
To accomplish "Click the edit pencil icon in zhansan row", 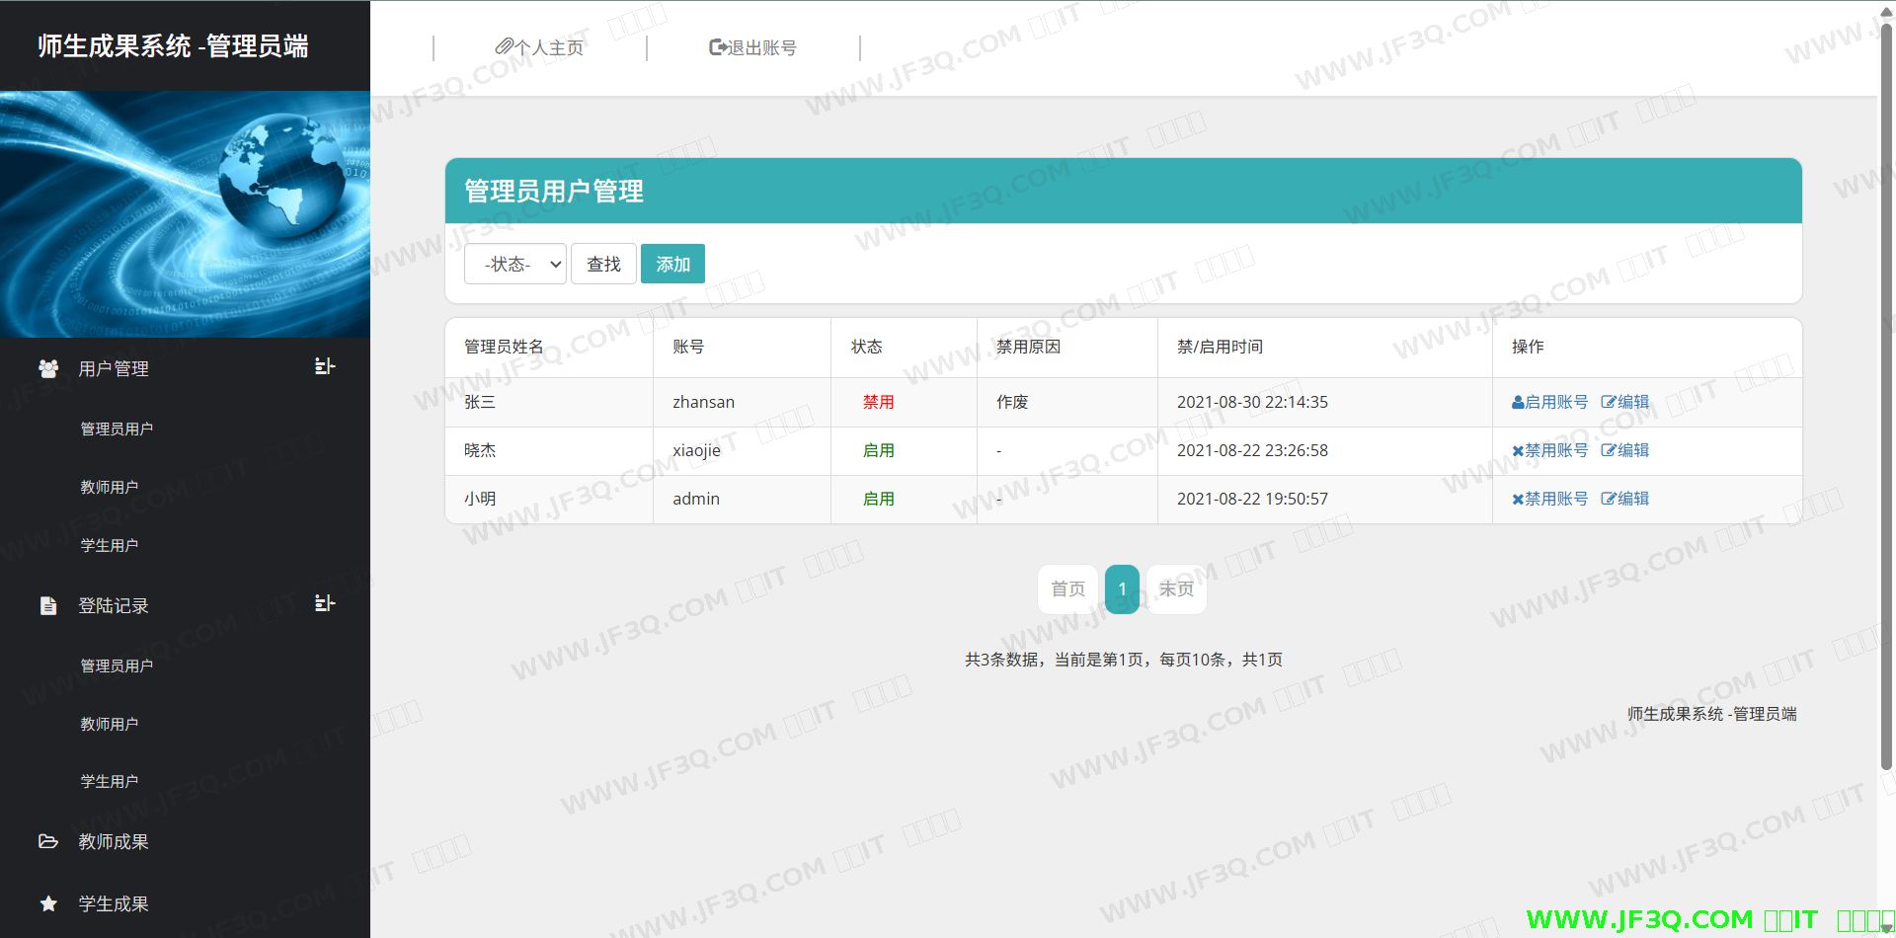I will [x=1609, y=402].
